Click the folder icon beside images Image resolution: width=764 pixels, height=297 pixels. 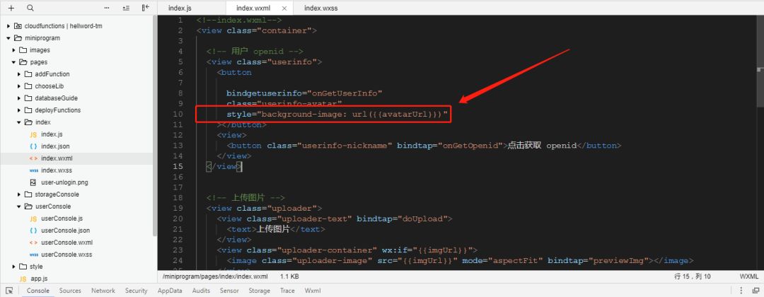(x=23, y=50)
